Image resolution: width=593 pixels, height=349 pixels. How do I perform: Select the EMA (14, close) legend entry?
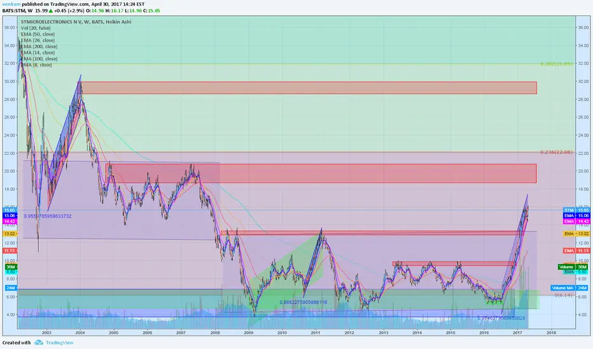click(38, 53)
